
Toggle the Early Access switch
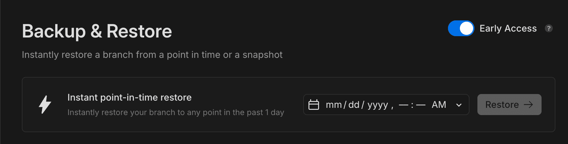[461, 29]
